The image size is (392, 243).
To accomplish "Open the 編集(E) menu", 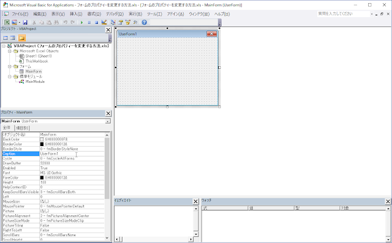I will tap(40, 14).
